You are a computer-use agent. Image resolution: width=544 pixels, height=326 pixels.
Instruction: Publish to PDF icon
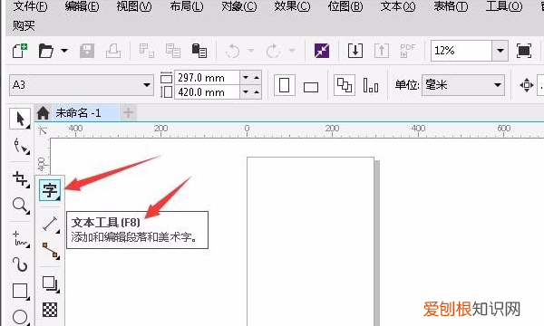[408, 51]
